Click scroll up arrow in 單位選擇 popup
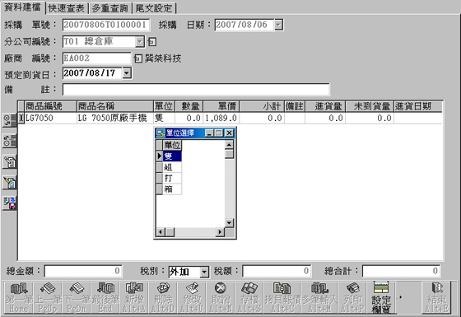The width and height of the screenshot is (461, 317). click(x=229, y=144)
